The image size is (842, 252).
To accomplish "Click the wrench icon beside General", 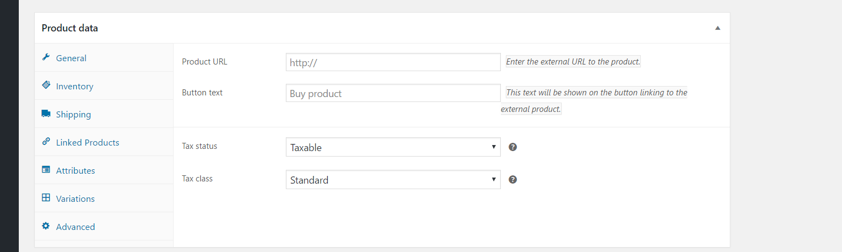I will pos(46,57).
